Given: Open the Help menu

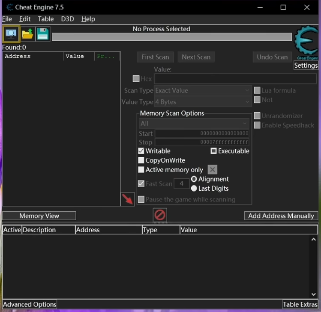Looking at the screenshot, I should pos(88,19).
